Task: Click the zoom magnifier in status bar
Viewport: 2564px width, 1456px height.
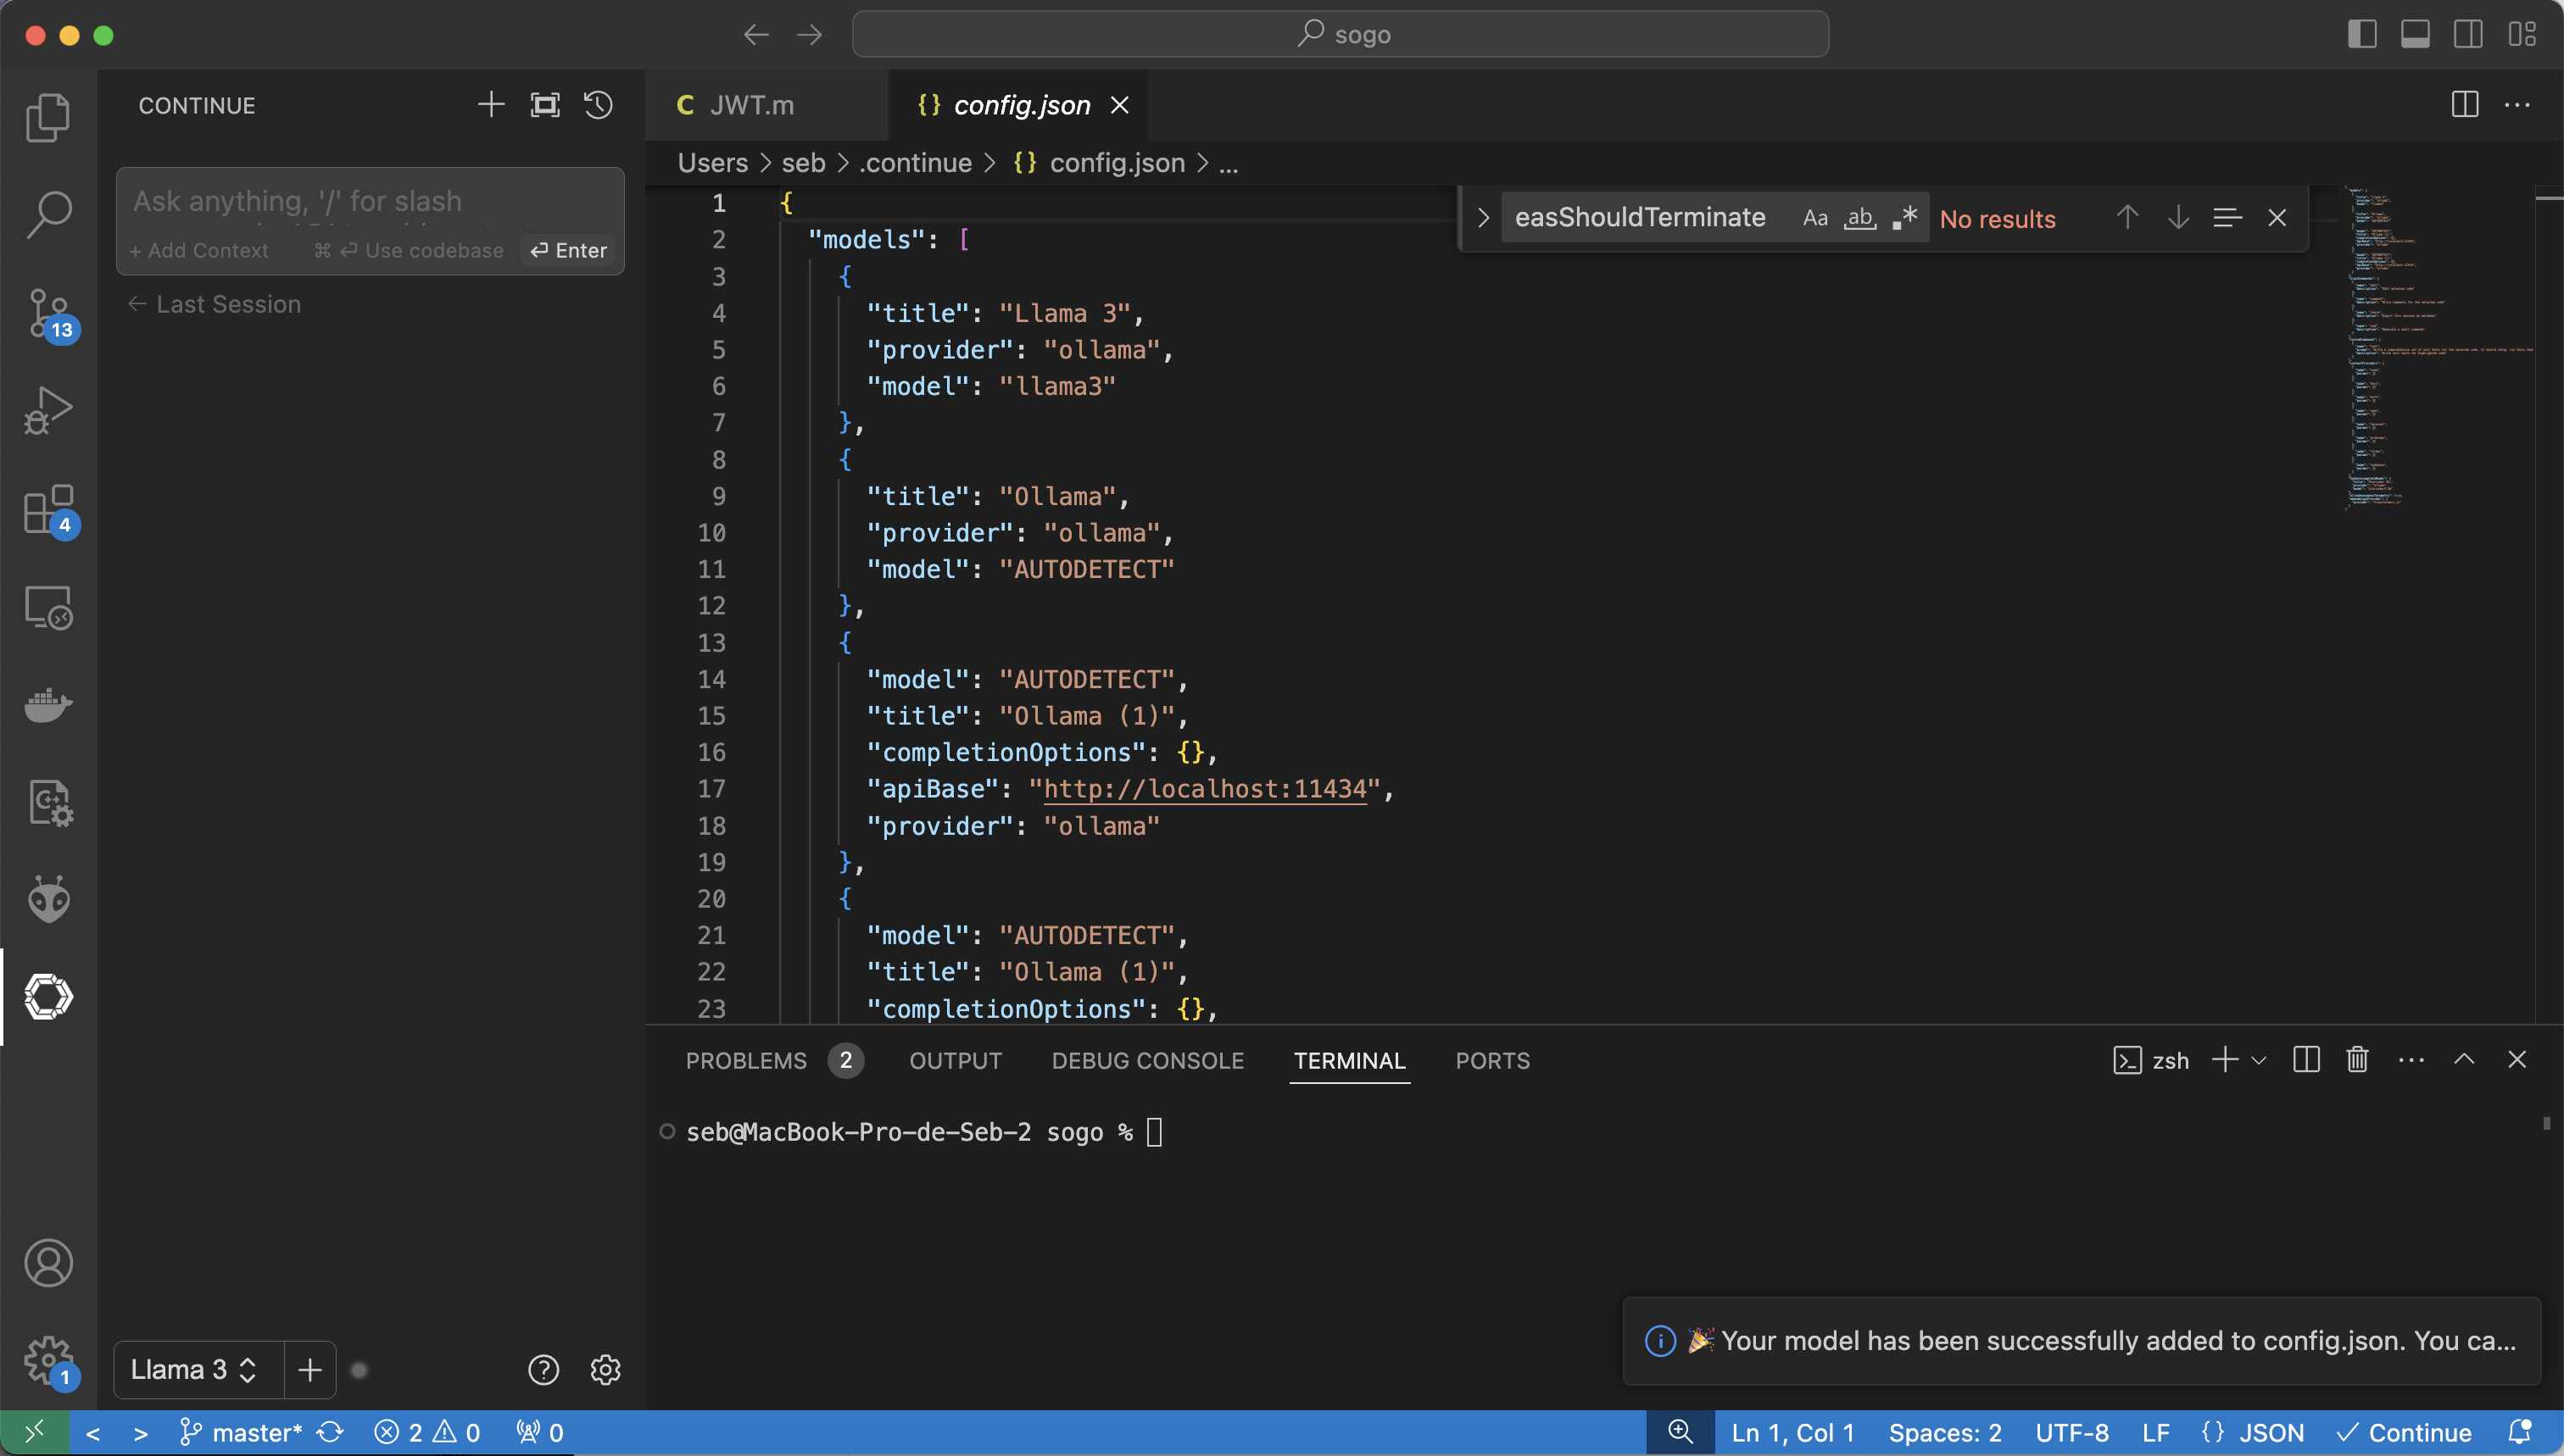Action: coord(1681,1432)
